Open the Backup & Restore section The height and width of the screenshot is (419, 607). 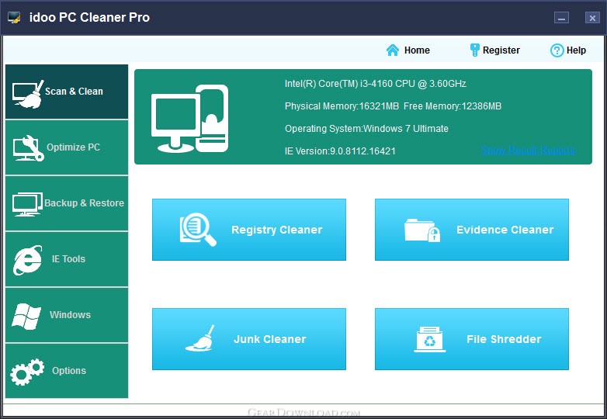pos(67,203)
